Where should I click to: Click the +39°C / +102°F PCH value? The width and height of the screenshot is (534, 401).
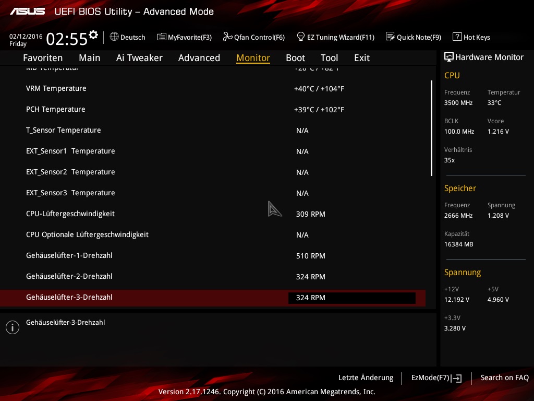(x=319, y=110)
